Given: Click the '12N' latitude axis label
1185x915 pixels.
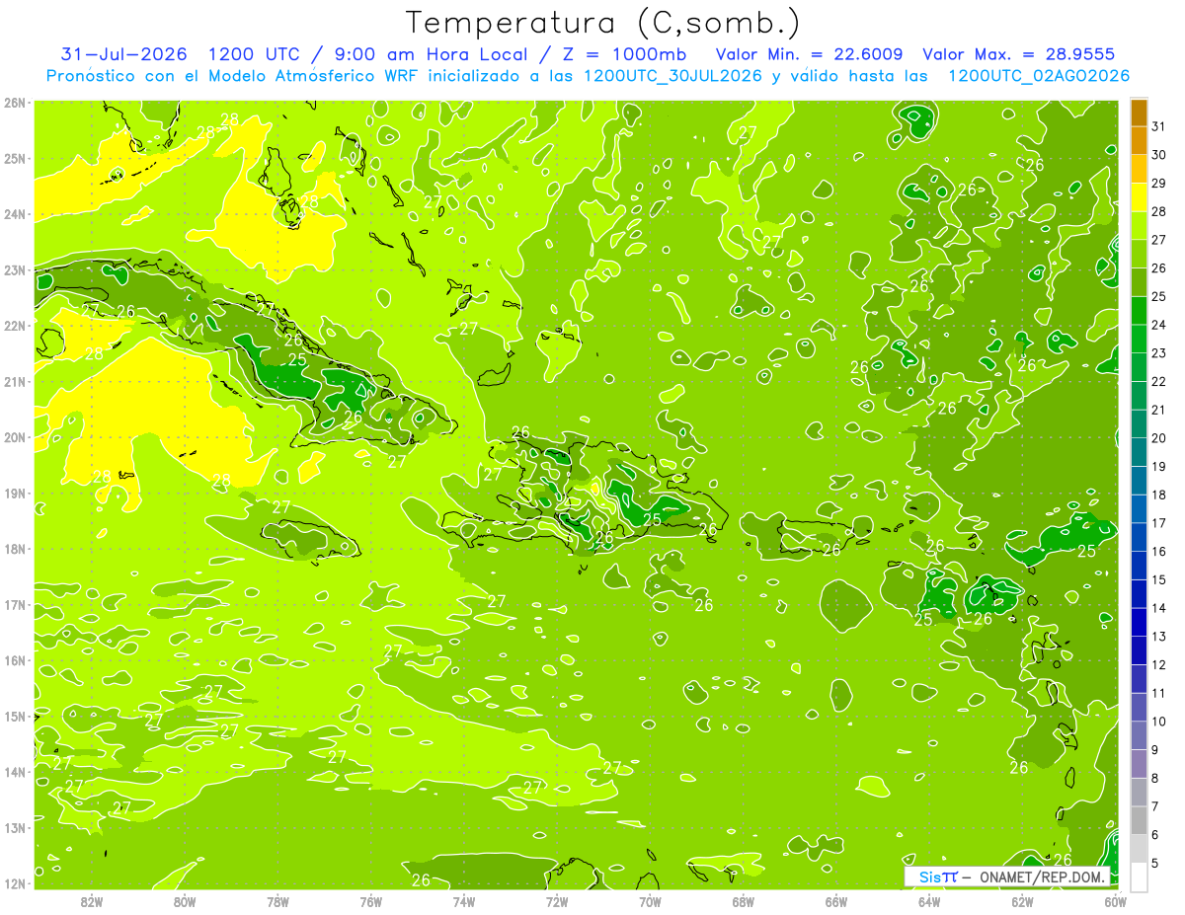Looking at the screenshot, I should coord(15,883).
